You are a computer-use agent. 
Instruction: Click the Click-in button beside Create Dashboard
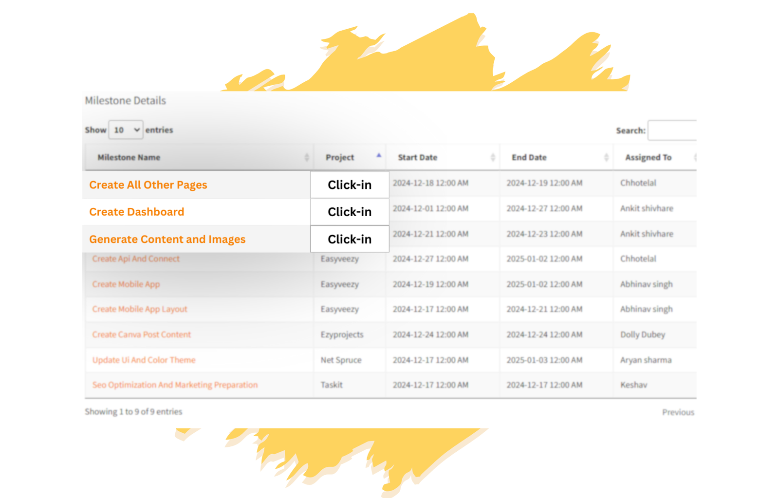[350, 212]
